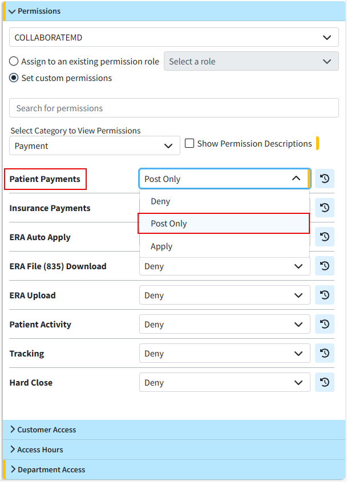Click history icon for Hard Close
Screen dimensions: 347x482
coord(324,383)
